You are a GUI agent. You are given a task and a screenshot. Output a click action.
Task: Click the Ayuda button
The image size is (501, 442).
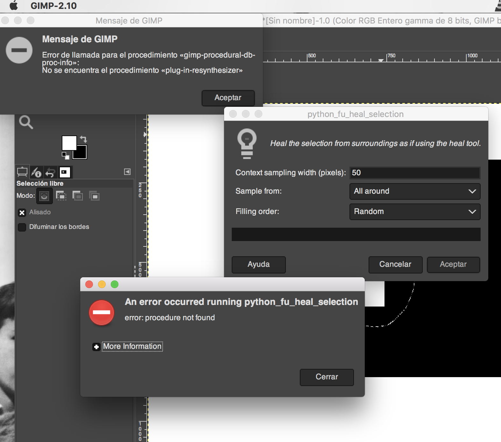tap(259, 265)
